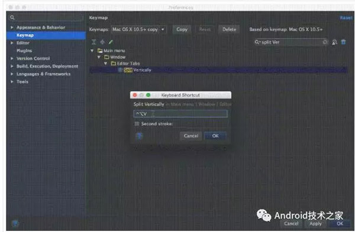Collapse the Main menu tree node
The width and height of the screenshot is (355, 232).
(92, 51)
